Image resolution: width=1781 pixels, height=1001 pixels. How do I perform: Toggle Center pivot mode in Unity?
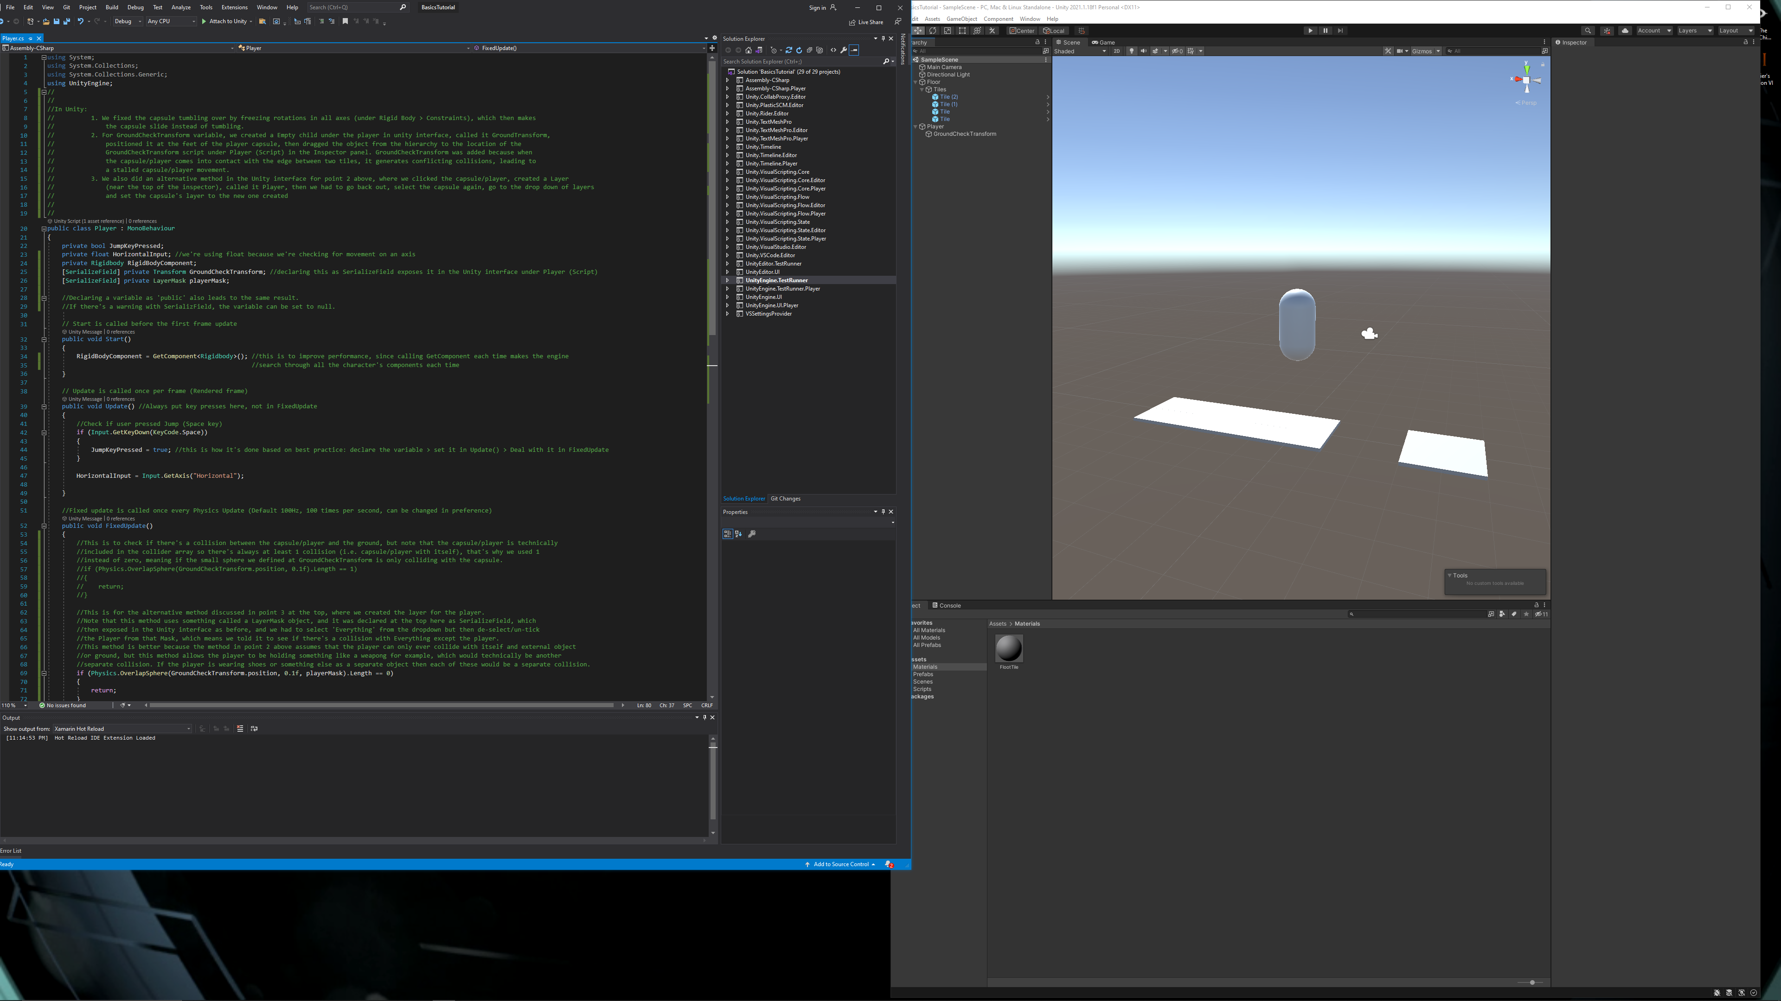point(1022,31)
